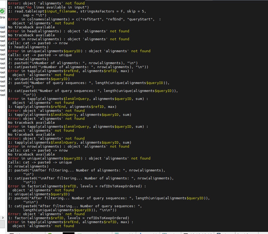Click the line '2: stop("no lines available in input")'
The height and width of the screenshot is (234, 268).
click(49, 7)
